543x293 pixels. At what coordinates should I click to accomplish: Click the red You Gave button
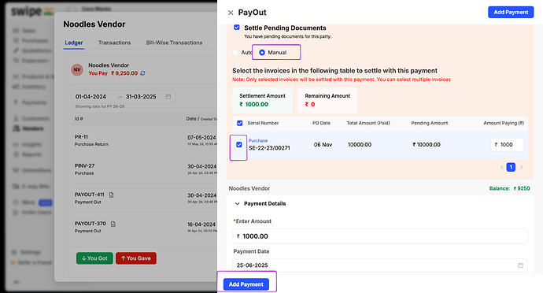[x=135, y=258]
